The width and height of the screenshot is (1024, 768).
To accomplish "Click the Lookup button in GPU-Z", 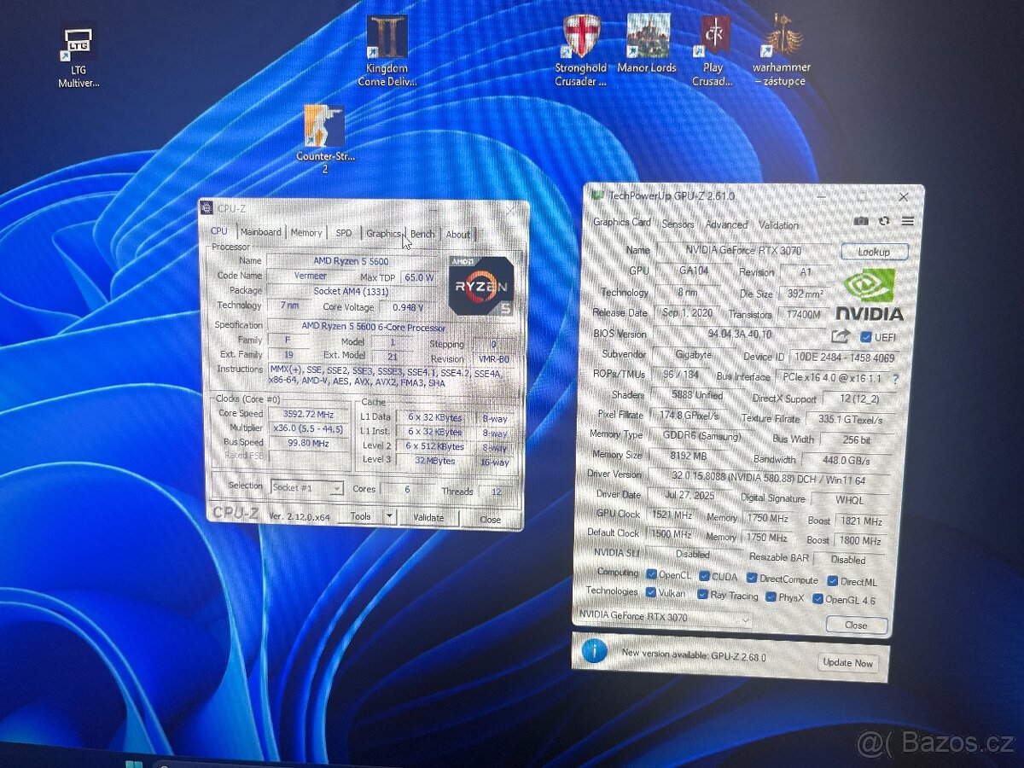I will [874, 252].
